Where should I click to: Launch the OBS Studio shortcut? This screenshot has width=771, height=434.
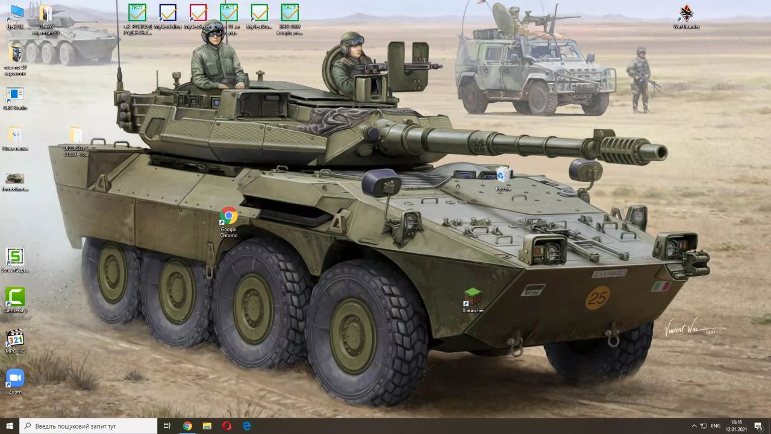15,99
